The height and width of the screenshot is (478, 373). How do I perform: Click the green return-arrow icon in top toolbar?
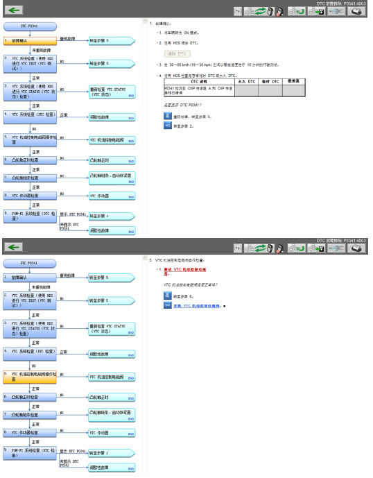(297, 11)
